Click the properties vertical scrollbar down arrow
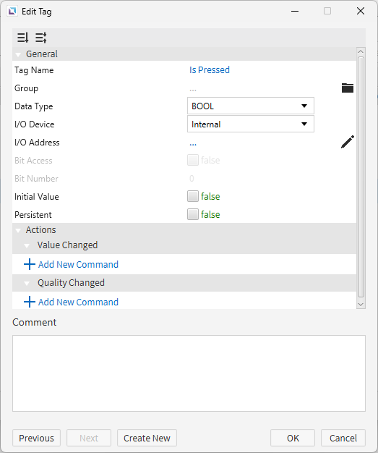Image resolution: width=378 pixels, height=453 pixels. (361, 304)
